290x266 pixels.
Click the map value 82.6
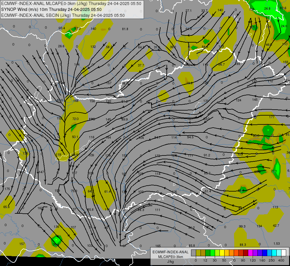click(283, 8)
